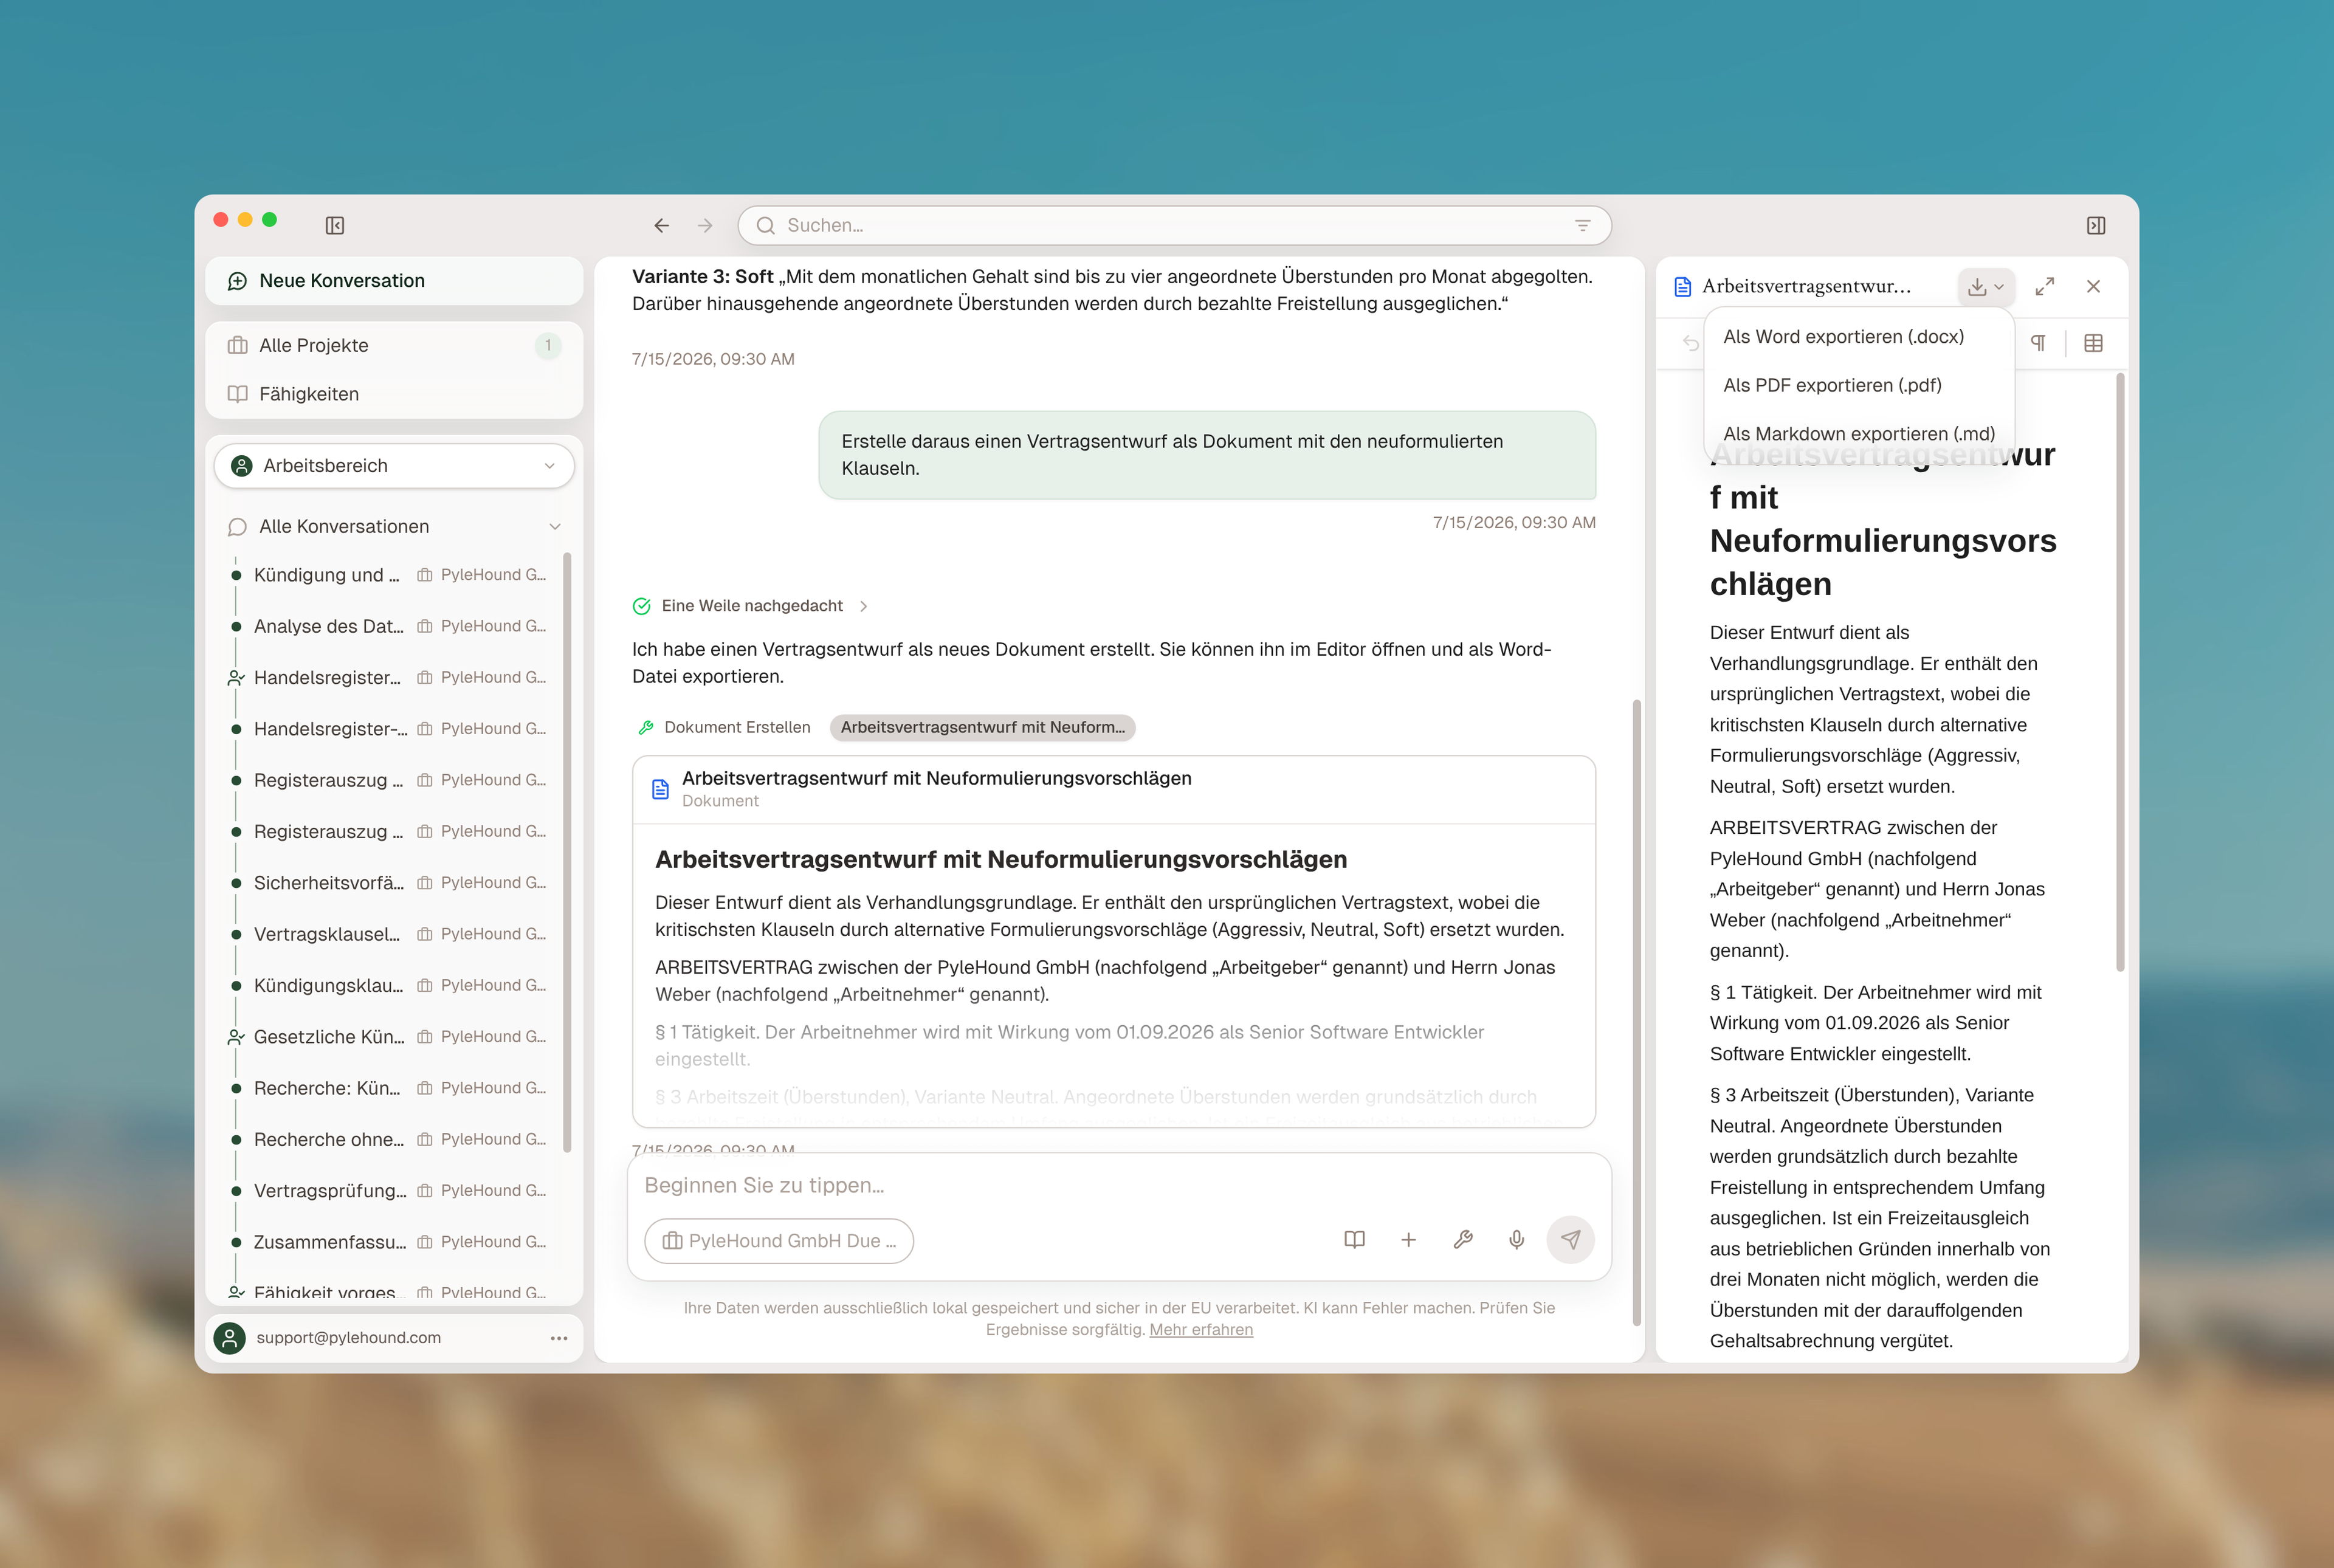Click the chat area scrollbar
Image resolution: width=2334 pixels, height=1568 pixels.
[x=1636, y=1012]
